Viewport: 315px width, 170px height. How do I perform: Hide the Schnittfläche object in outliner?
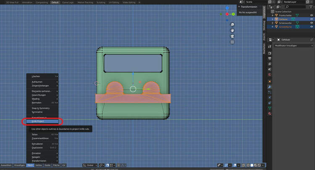311,27
